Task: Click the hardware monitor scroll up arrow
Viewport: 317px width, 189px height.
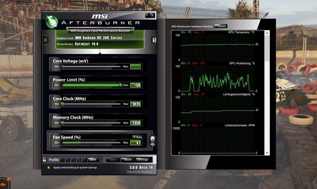Action: (x=267, y=33)
